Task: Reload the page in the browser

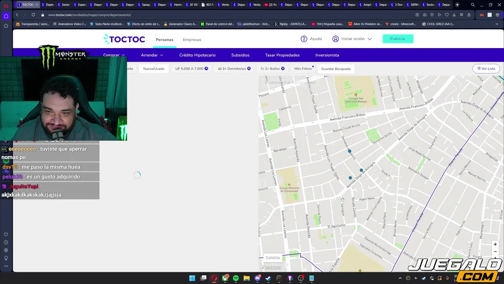Action: [x=33, y=15]
